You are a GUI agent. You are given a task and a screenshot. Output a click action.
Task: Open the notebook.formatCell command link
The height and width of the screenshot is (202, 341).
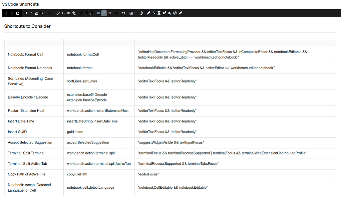point(82,54)
